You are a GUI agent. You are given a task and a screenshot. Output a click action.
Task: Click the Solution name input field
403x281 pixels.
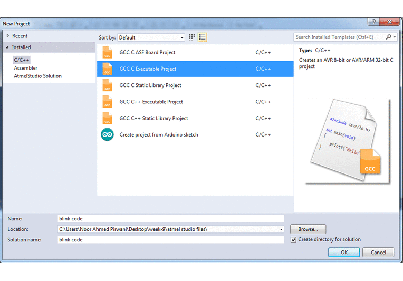(171, 240)
